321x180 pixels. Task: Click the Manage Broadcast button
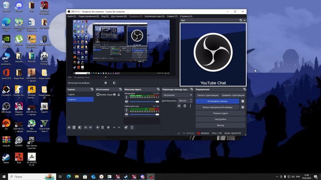point(233,95)
